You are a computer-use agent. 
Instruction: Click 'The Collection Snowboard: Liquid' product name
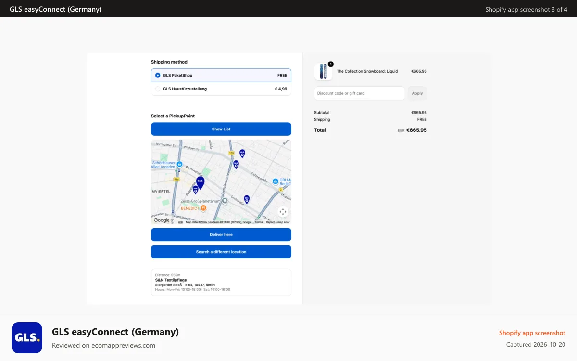[x=367, y=71]
